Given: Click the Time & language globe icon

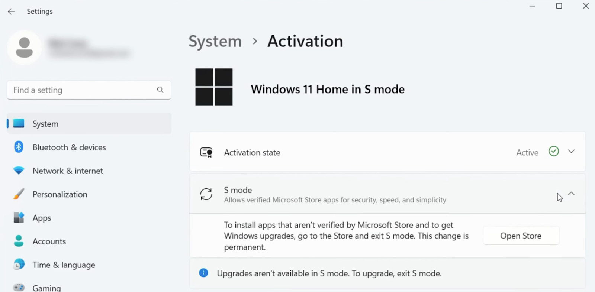Looking at the screenshot, I should 19,265.
